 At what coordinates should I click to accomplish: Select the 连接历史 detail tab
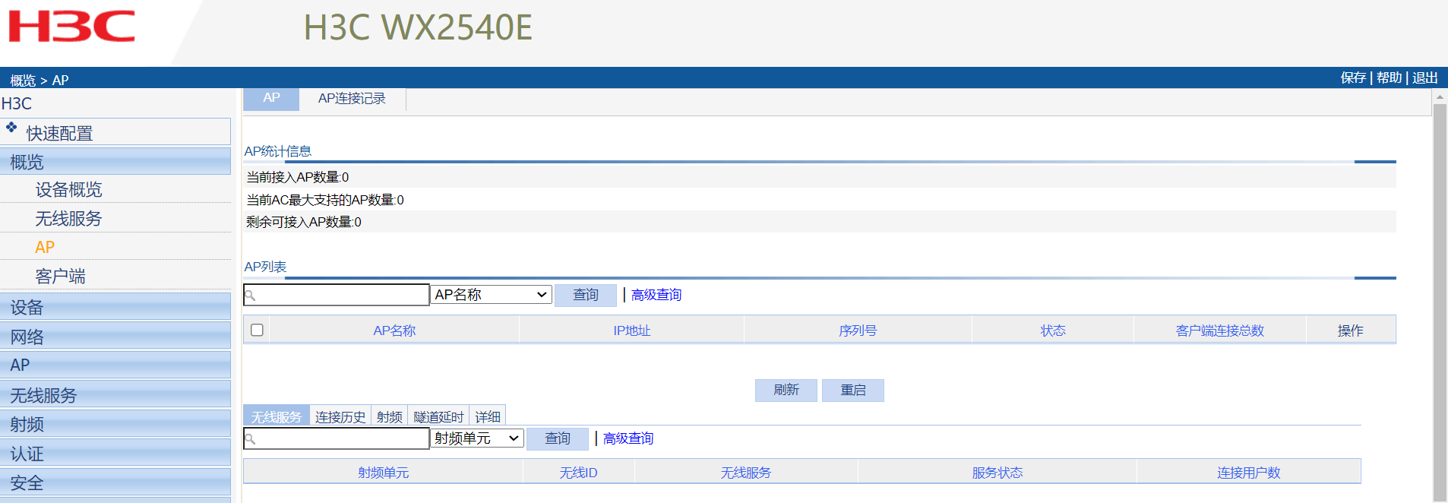tap(340, 416)
